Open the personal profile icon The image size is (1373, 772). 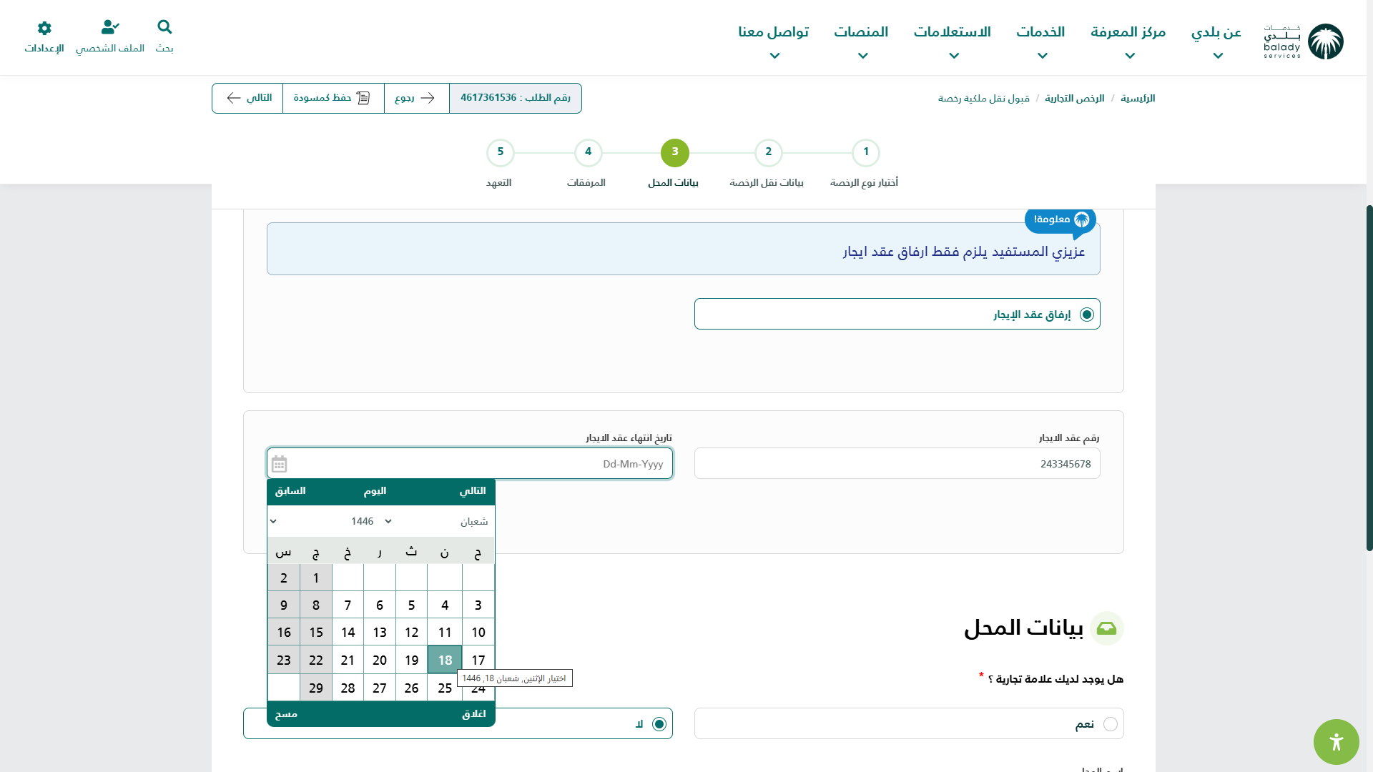click(x=110, y=28)
